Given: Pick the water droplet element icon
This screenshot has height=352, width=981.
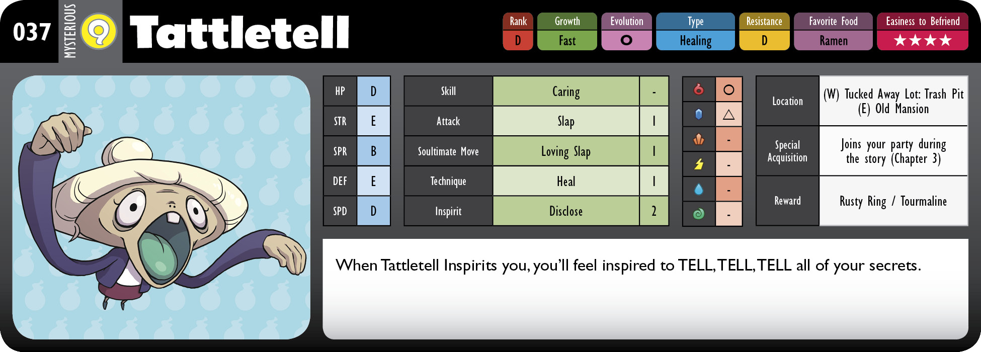Looking at the screenshot, I should point(699,189).
